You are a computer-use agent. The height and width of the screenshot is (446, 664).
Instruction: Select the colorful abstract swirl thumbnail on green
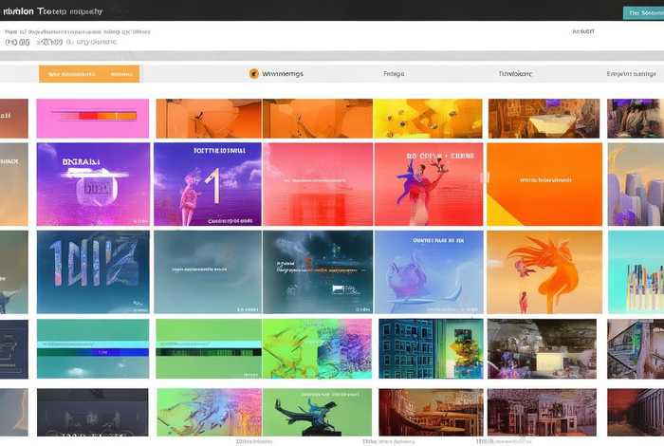pos(318,348)
